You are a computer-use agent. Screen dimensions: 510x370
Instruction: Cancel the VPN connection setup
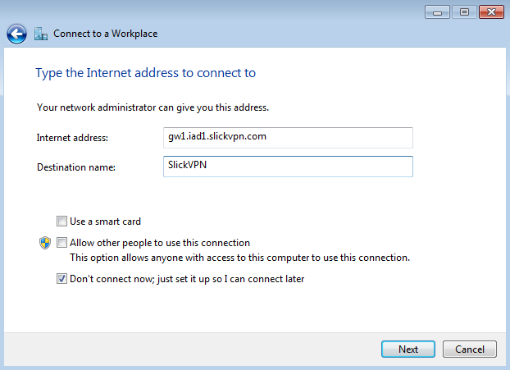click(470, 349)
